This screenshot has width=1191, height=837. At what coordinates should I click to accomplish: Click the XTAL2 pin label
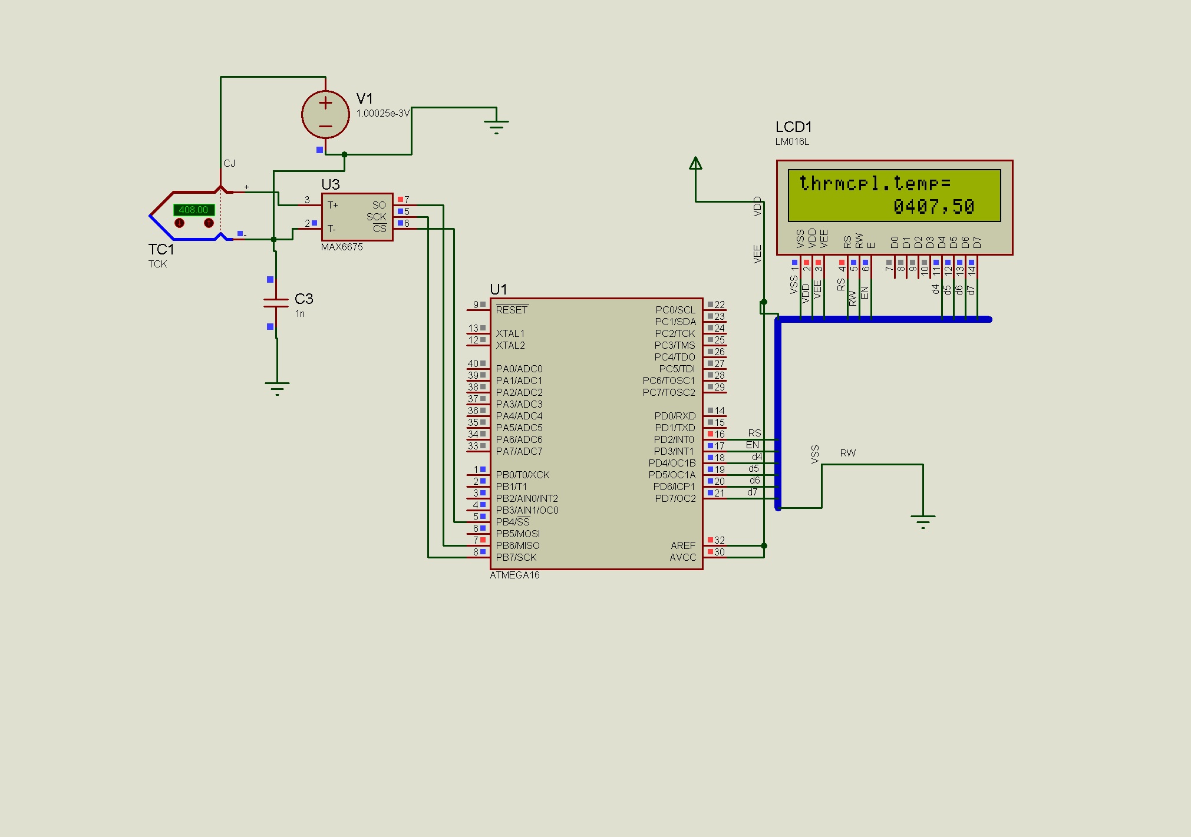(510, 345)
